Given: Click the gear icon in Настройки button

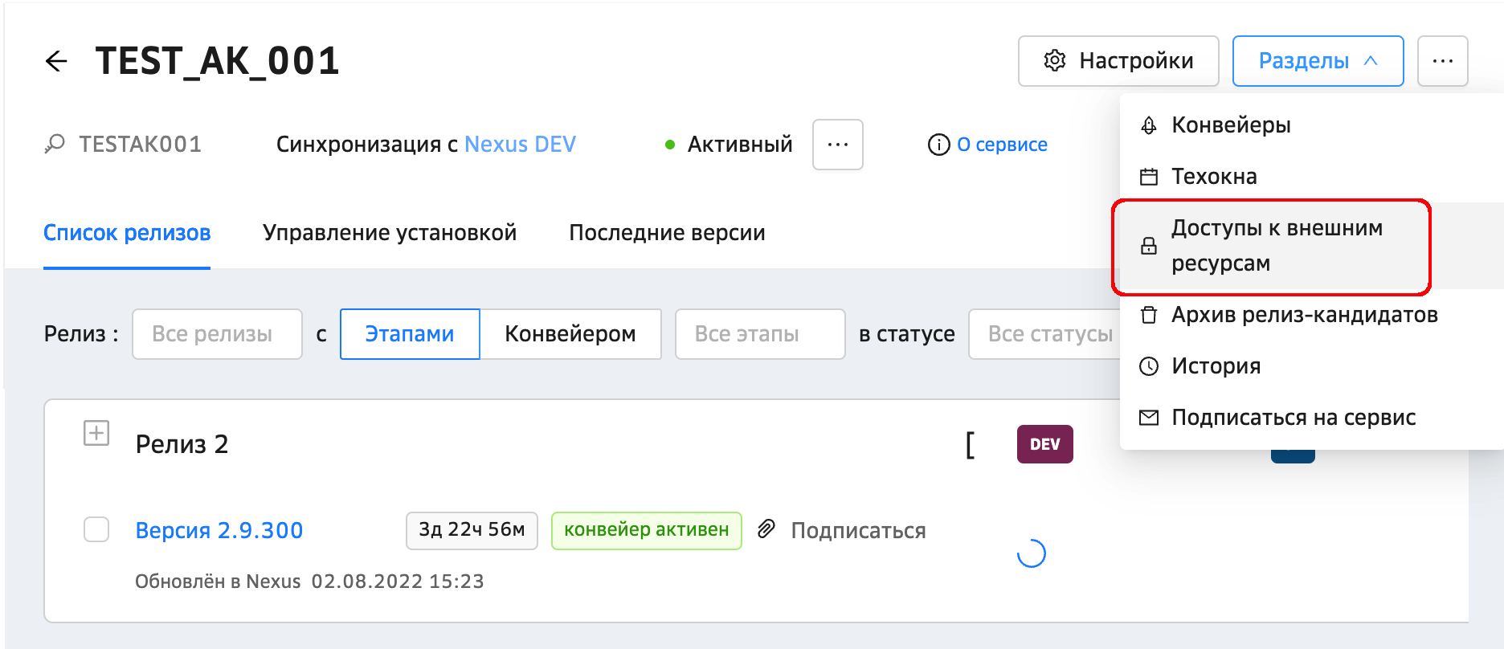Looking at the screenshot, I should pos(1054,61).
